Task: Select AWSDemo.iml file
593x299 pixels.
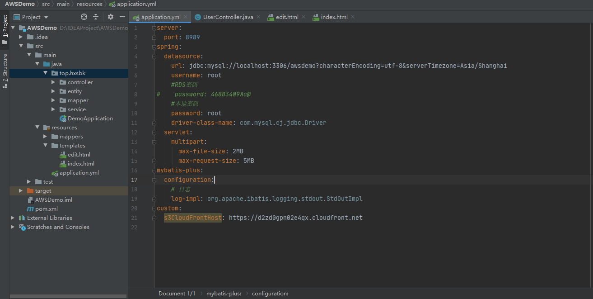Action: (54, 200)
